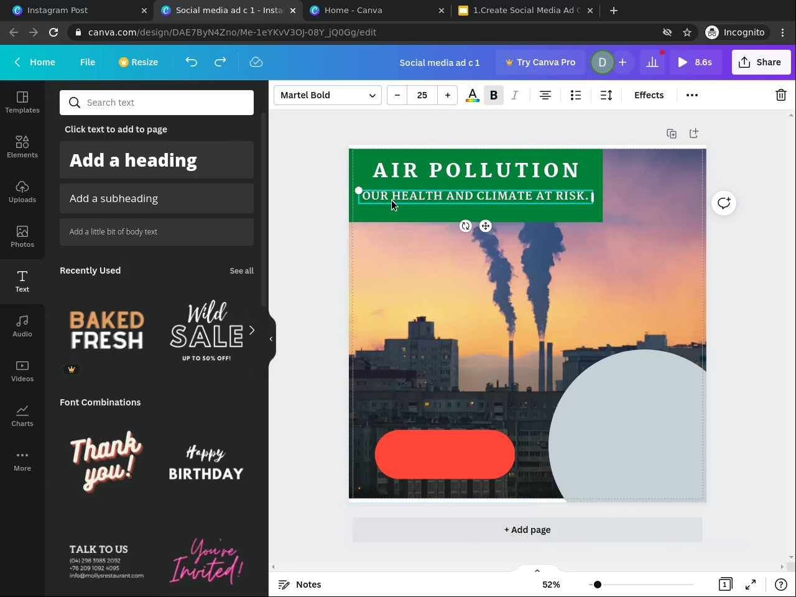
Task: Click Try Canva Pro button
Action: (x=540, y=62)
